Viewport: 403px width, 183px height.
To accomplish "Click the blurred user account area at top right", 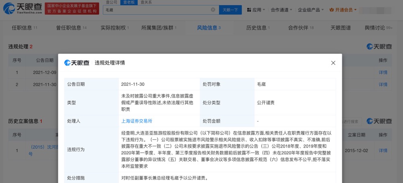I will (x=375, y=10).
